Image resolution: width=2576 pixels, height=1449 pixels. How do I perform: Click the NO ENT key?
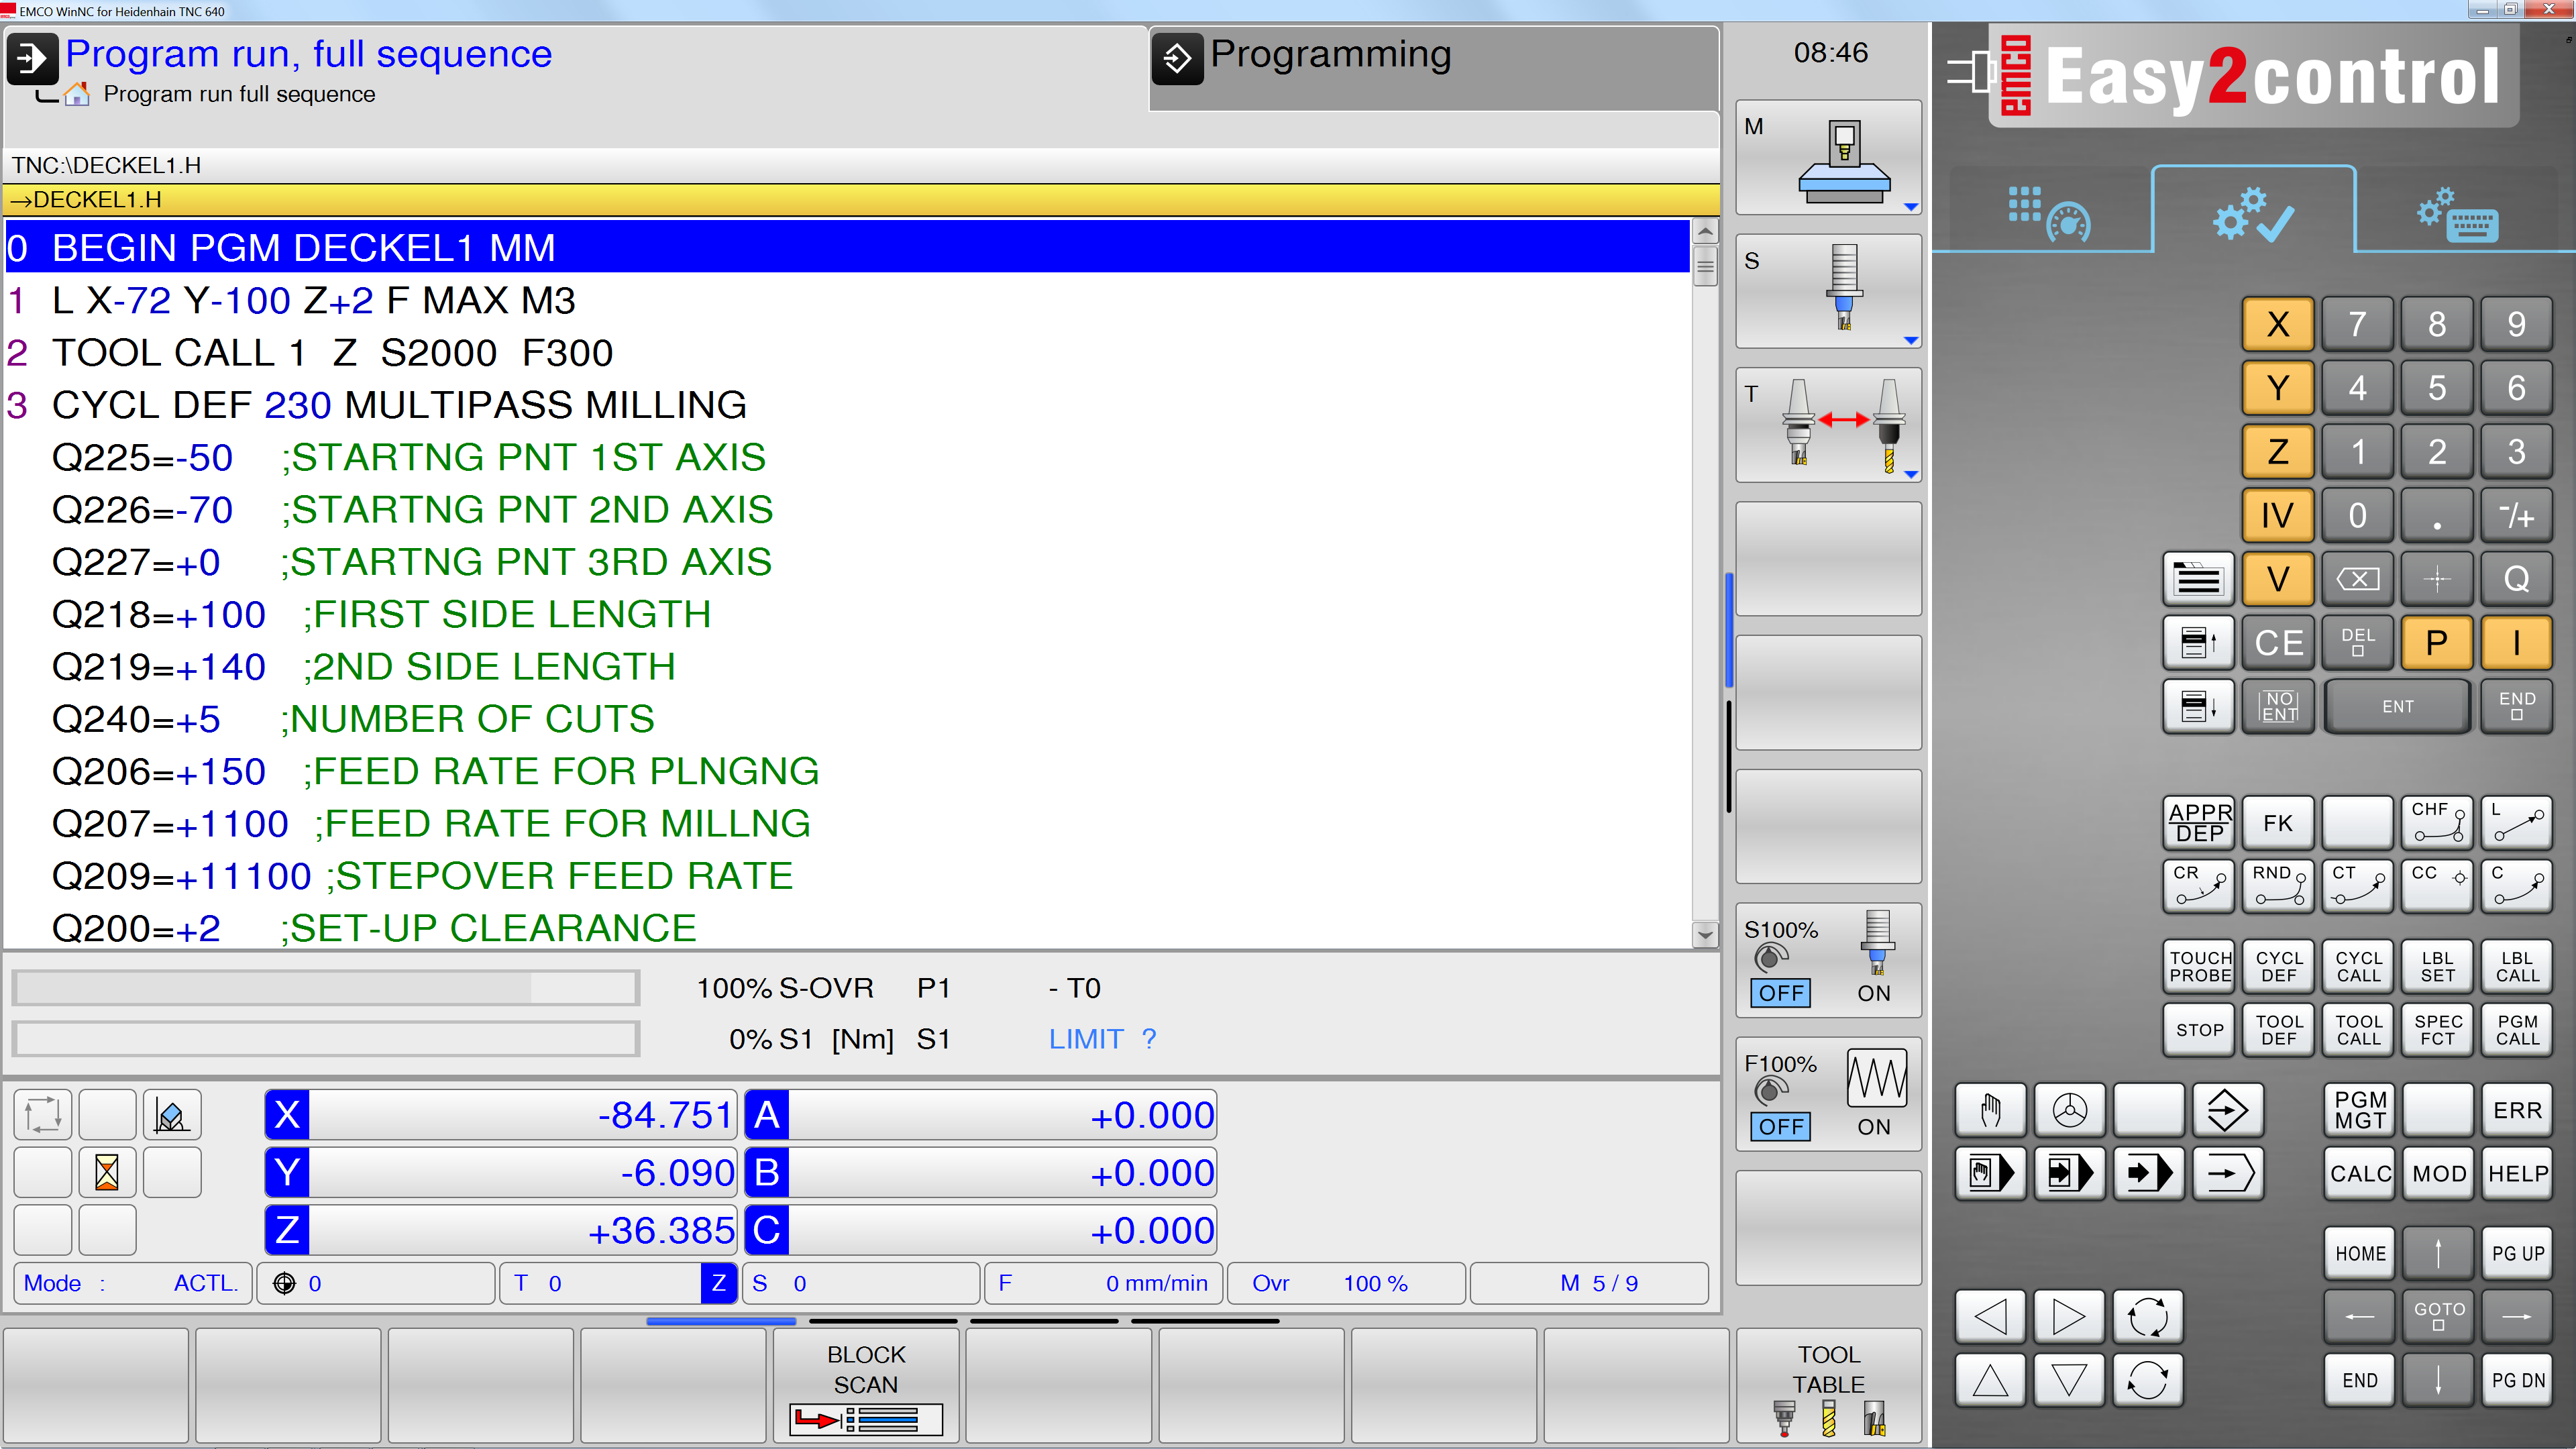click(2277, 707)
